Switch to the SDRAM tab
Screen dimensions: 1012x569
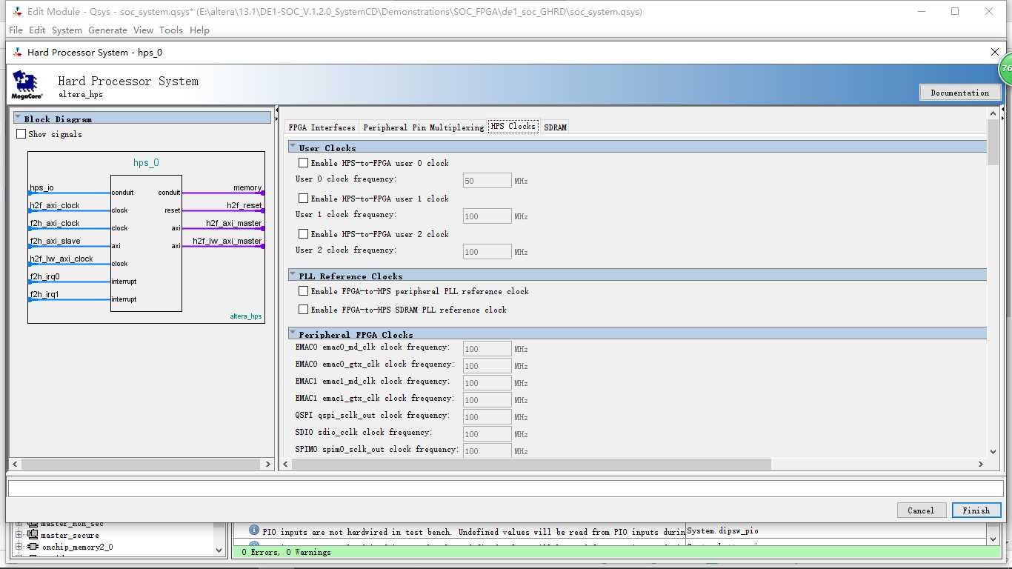point(555,127)
